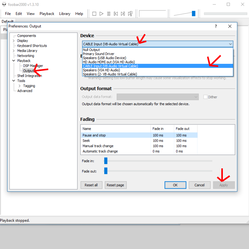The image size is (249, 249).
Task: Click the Fade in slider handle
Action: pyautogui.click(x=106, y=161)
